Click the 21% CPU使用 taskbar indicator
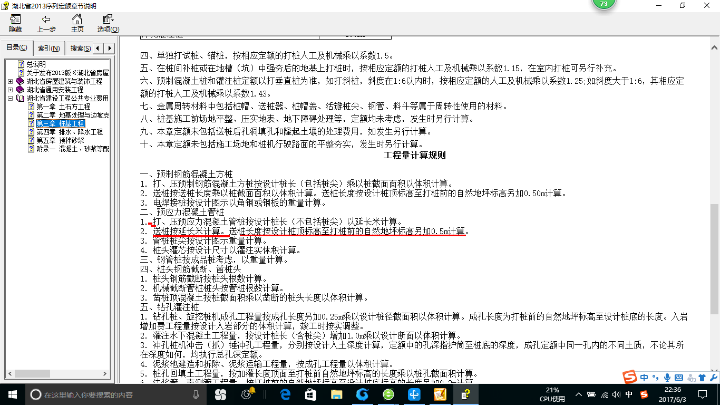Image resolution: width=720 pixels, height=405 pixels. (552, 394)
